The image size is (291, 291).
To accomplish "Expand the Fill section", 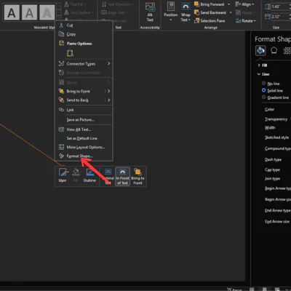I will (262, 65).
